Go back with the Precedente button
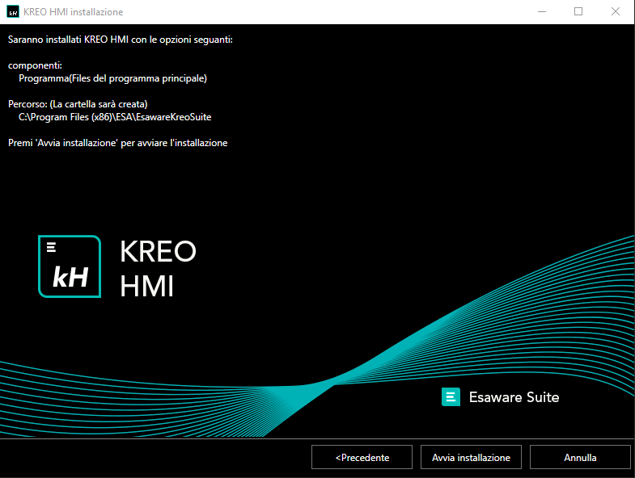This screenshot has width=635, height=478. coord(362,457)
